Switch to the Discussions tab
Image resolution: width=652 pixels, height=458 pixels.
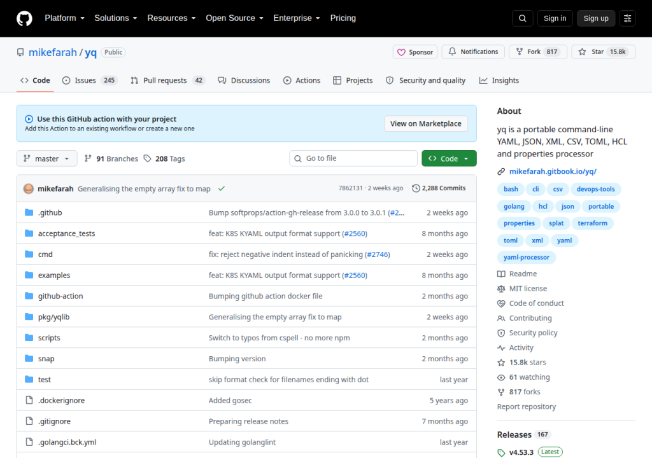pyautogui.click(x=244, y=80)
